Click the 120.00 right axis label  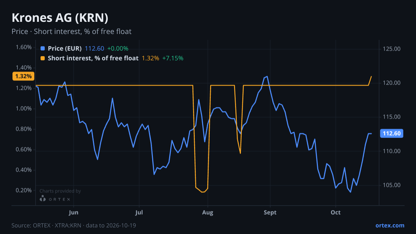pyautogui.click(x=392, y=83)
